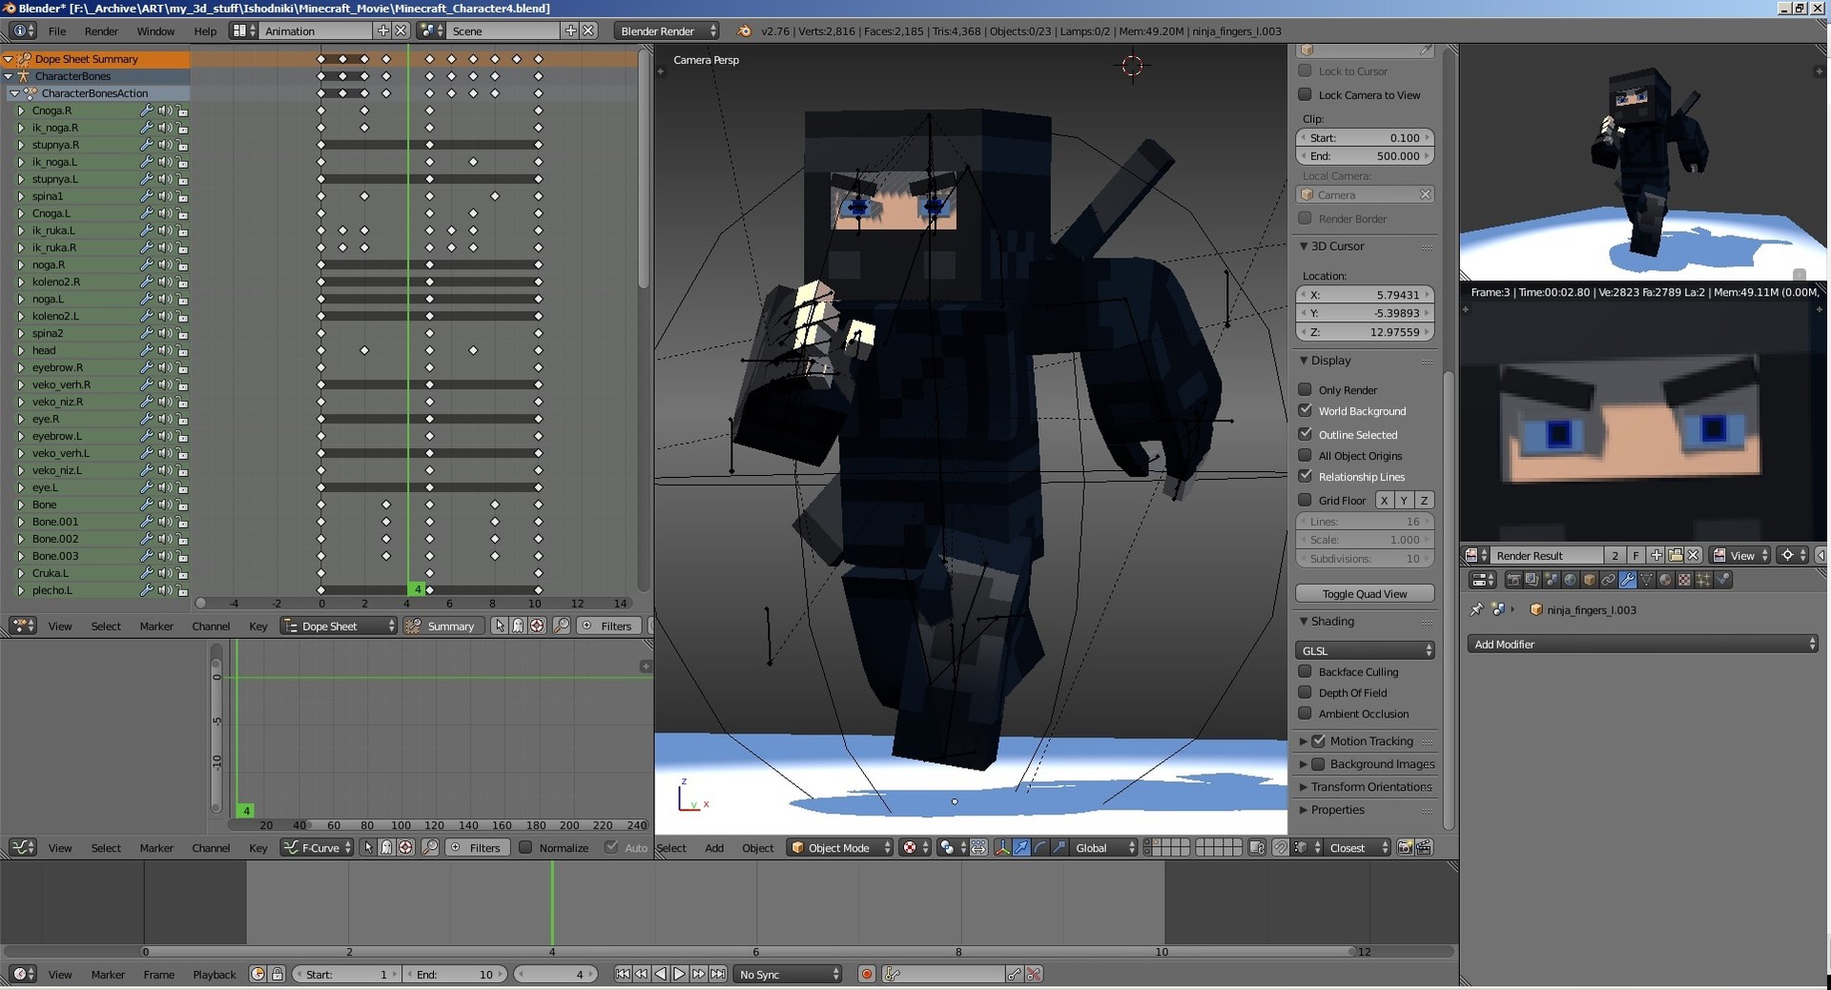The height and width of the screenshot is (990, 1831).
Task: Open the Physics properties tab
Action: (x=1722, y=579)
